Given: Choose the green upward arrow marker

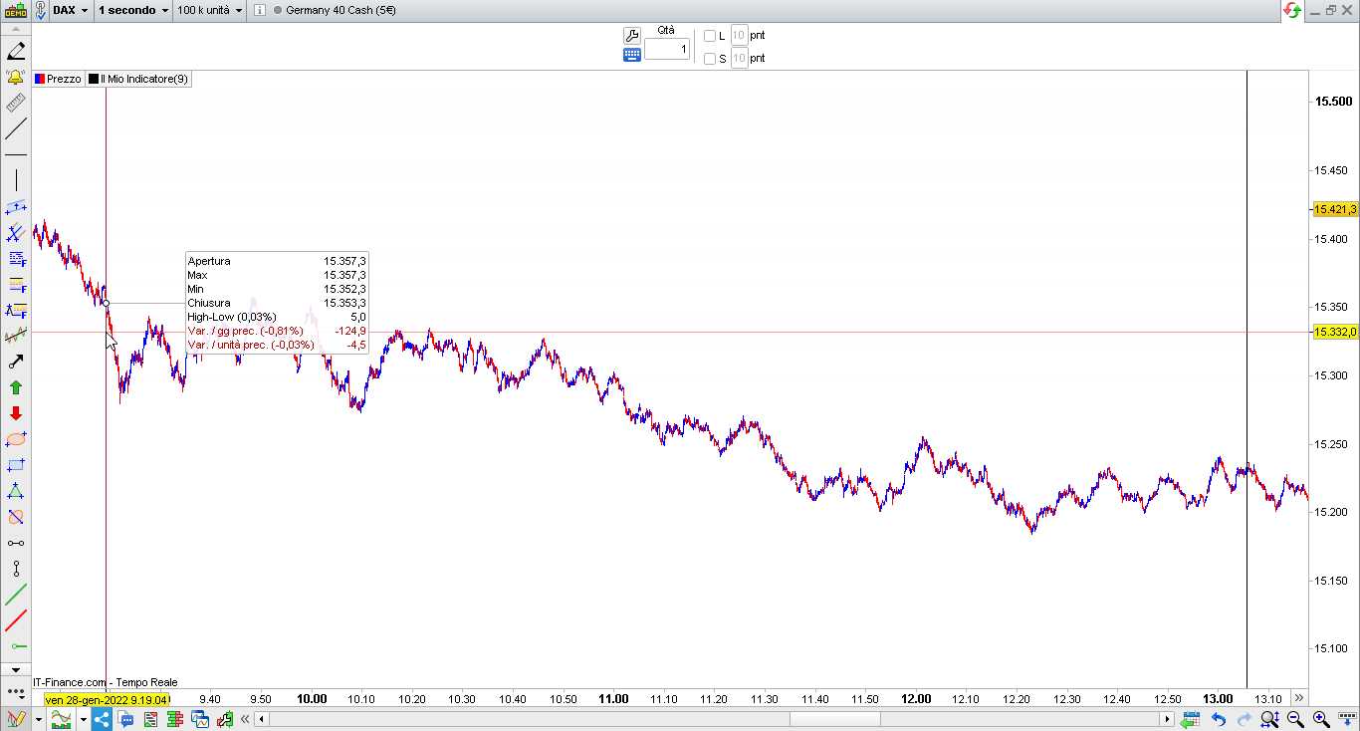Looking at the screenshot, I should [x=16, y=387].
